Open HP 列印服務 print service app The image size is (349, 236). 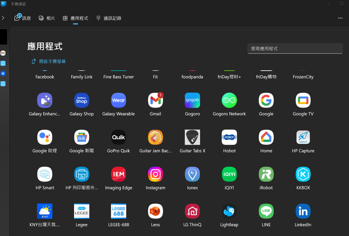(x=81, y=174)
